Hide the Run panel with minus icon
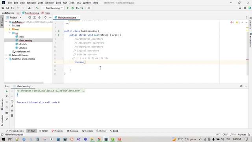The image size is (252, 142). (x=246, y=86)
